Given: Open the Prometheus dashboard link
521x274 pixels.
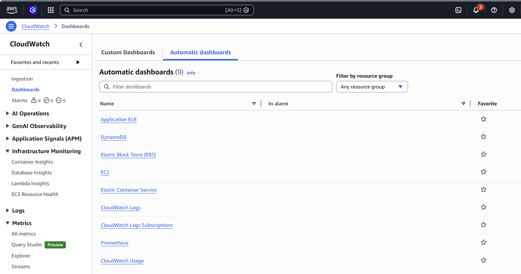Looking at the screenshot, I should pyautogui.click(x=114, y=243).
